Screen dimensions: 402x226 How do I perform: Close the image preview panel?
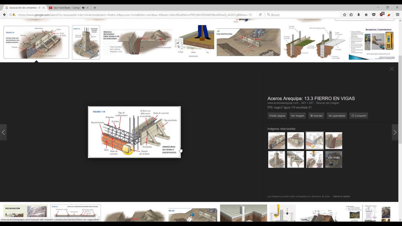[x=392, y=69]
